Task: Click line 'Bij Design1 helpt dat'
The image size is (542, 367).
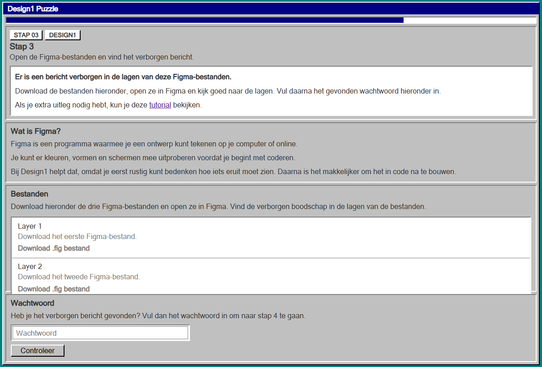Action: pos(233,172)
